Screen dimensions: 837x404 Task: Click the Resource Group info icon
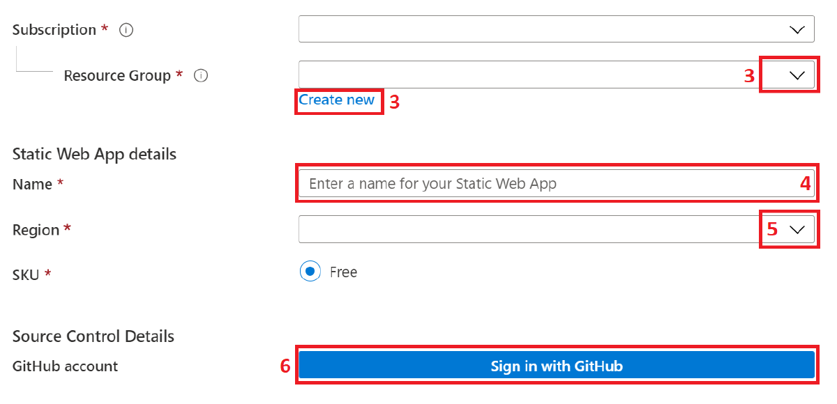(x=201, y=75)
